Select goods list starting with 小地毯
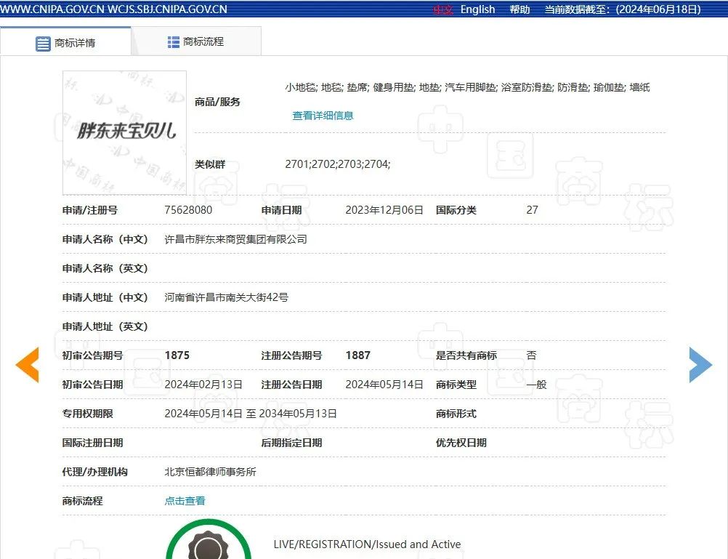Screen dimensions: 728x559 pyautogui.click(x=467, y=87)
